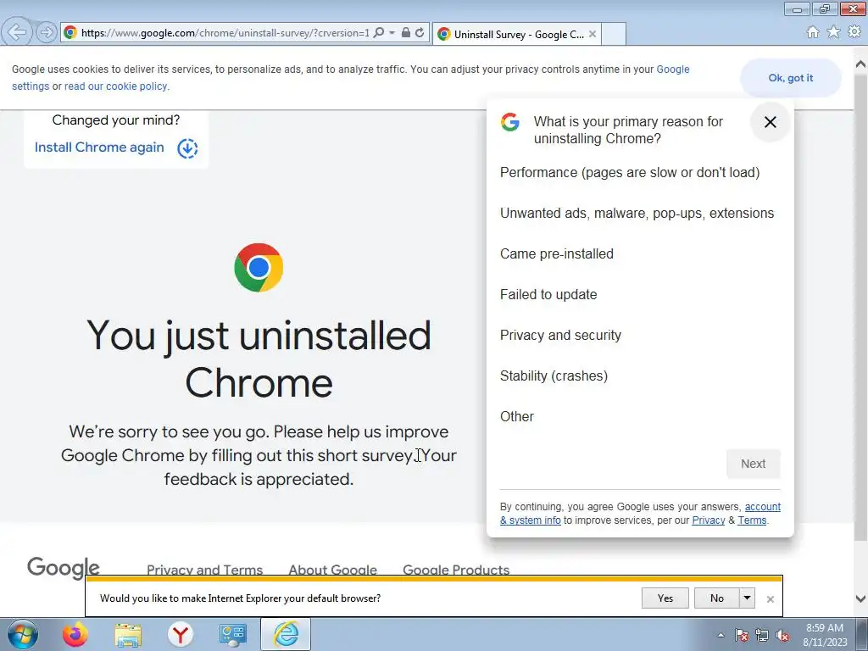Click the network tray icon
Viewport: 868px width, 651px height.
coord(762,635)
